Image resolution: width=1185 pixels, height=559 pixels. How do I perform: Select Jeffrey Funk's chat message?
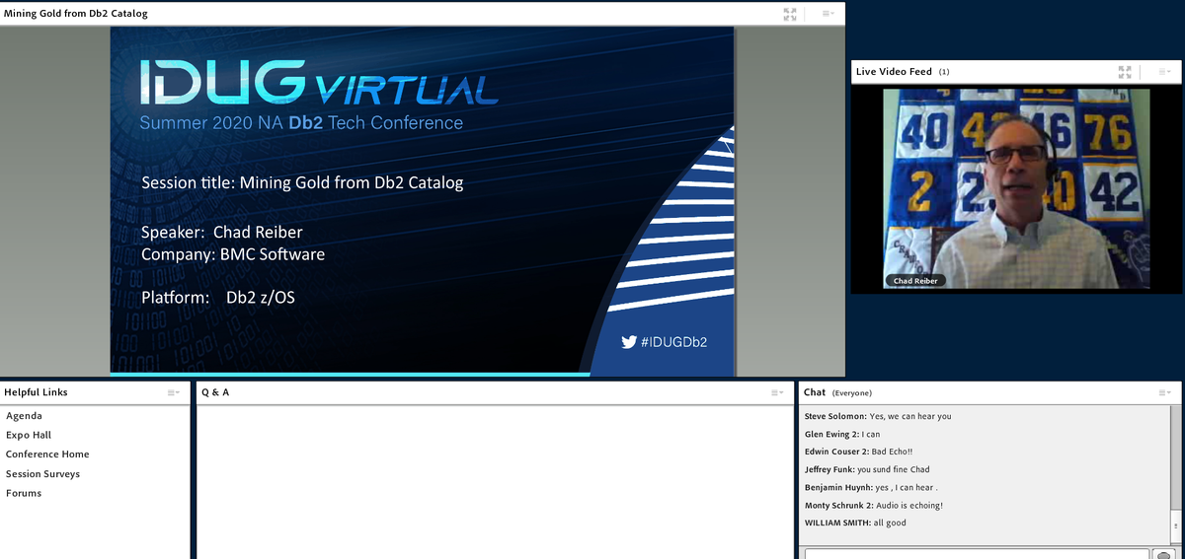tap(867, 469)
